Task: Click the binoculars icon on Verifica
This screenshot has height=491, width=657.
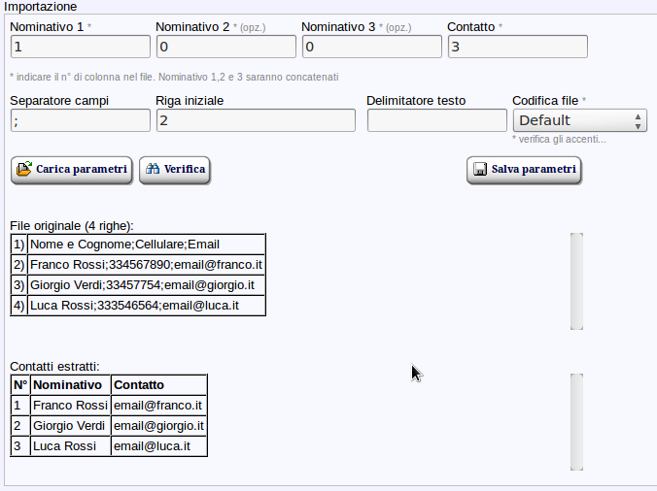Action: coord(153,169)
